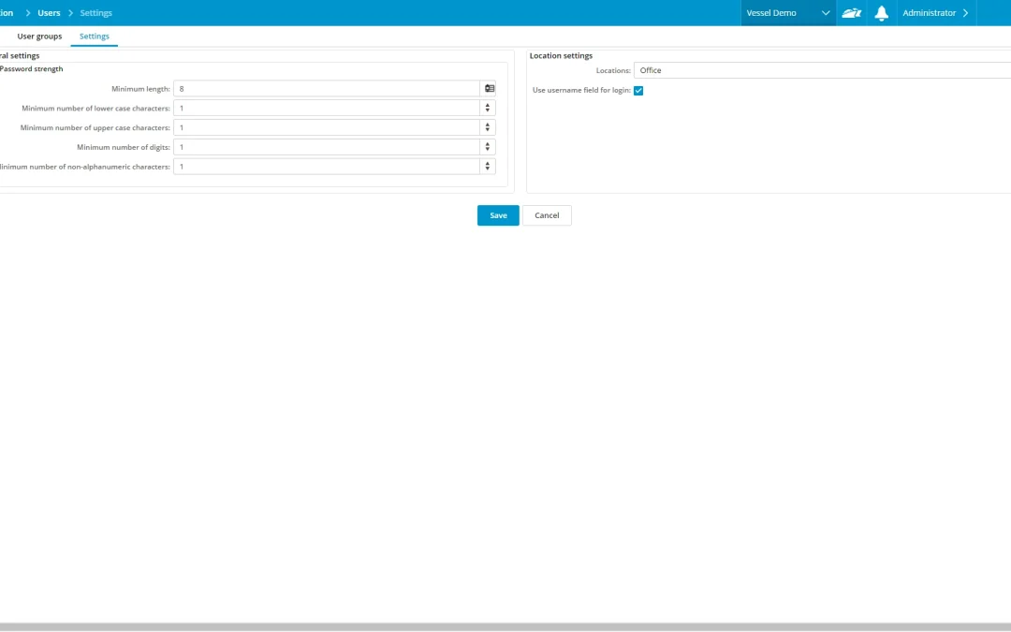This screenshot has height=632, width=1011.
Task: Click spinner arrows for minimum digits
Action: pos(488,147)
